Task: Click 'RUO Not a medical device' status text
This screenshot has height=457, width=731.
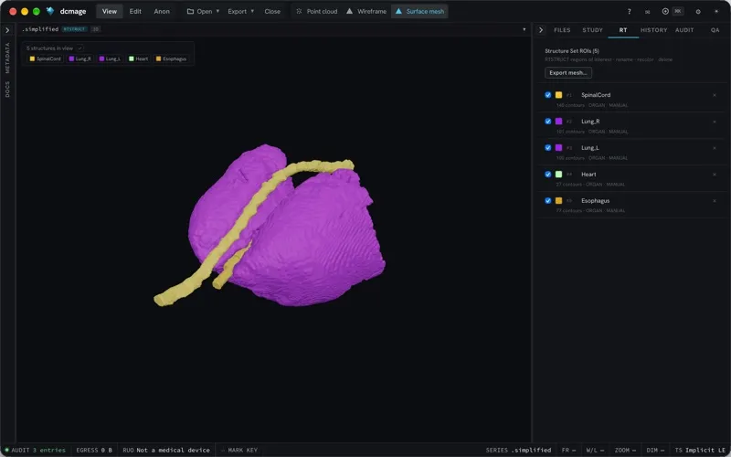Action: 166,450
